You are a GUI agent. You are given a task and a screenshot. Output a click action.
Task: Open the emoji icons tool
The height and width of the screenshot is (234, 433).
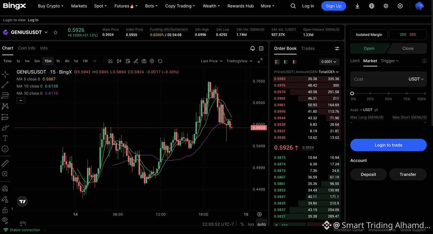pyautogui.click(x=5, y=149)
